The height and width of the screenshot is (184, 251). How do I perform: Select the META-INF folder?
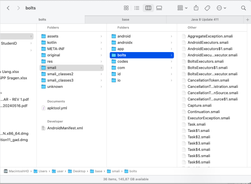point(56,49)
